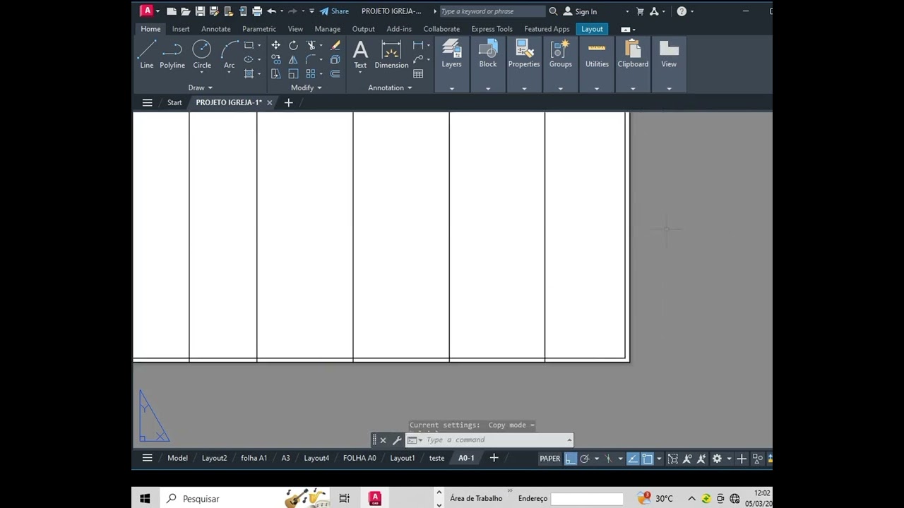This screenshot has height=508, width=904.
Task: Select the Array tool
Action: (311, 73)
